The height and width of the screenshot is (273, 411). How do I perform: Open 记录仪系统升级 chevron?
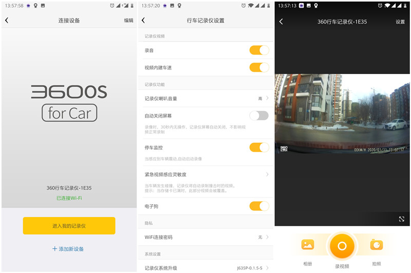[267, 268]
